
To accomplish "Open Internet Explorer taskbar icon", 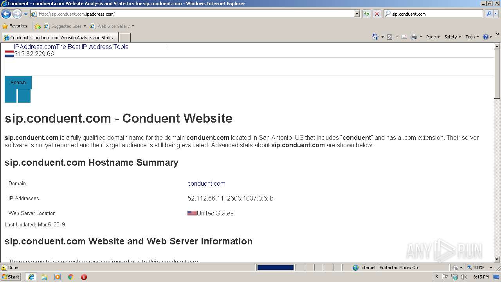I will click(31, 277).
